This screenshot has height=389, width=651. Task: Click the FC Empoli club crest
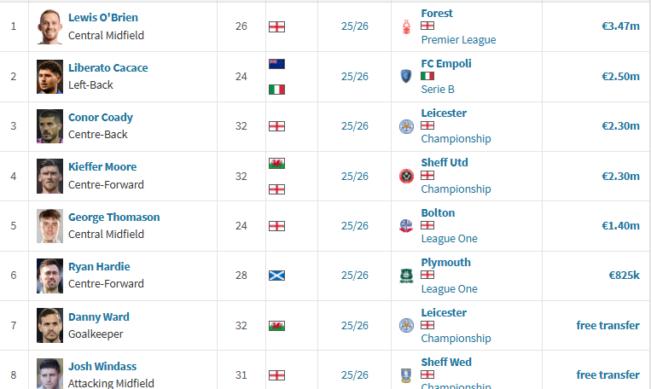coord(406,77)
